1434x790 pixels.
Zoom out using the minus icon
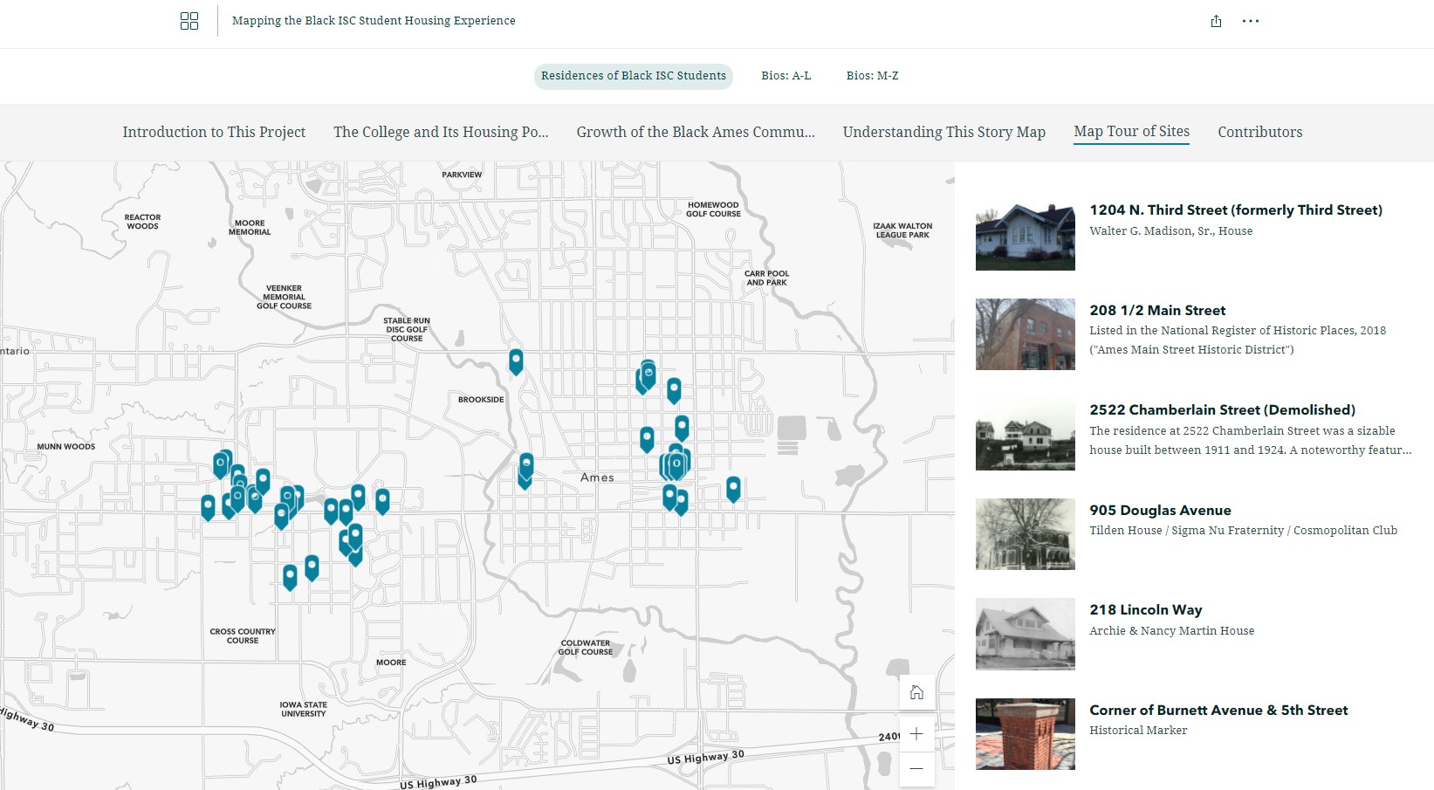coord(916,769)
